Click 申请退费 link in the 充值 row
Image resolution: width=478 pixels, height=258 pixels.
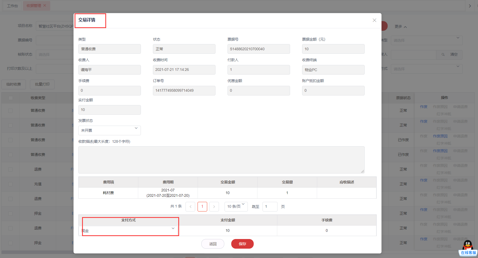[460, 180]
